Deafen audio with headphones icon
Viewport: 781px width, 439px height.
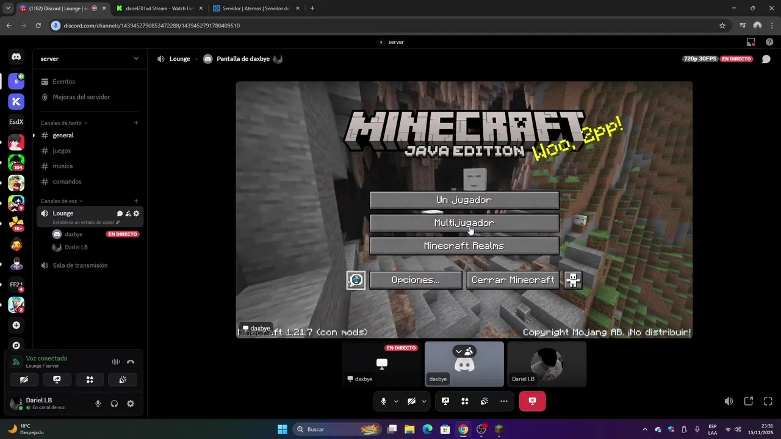[114, 404]
